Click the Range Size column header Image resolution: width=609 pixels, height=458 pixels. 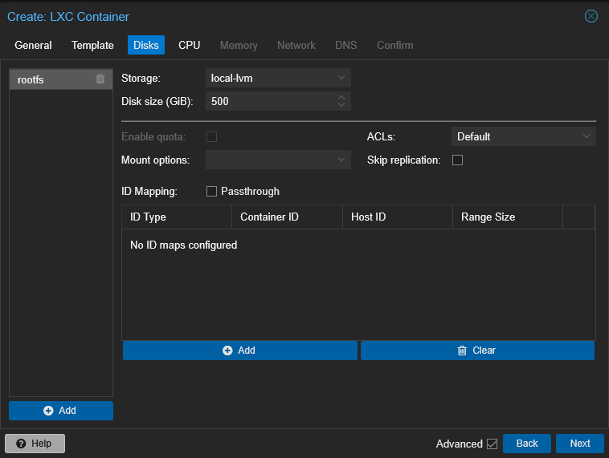[508, 217]
